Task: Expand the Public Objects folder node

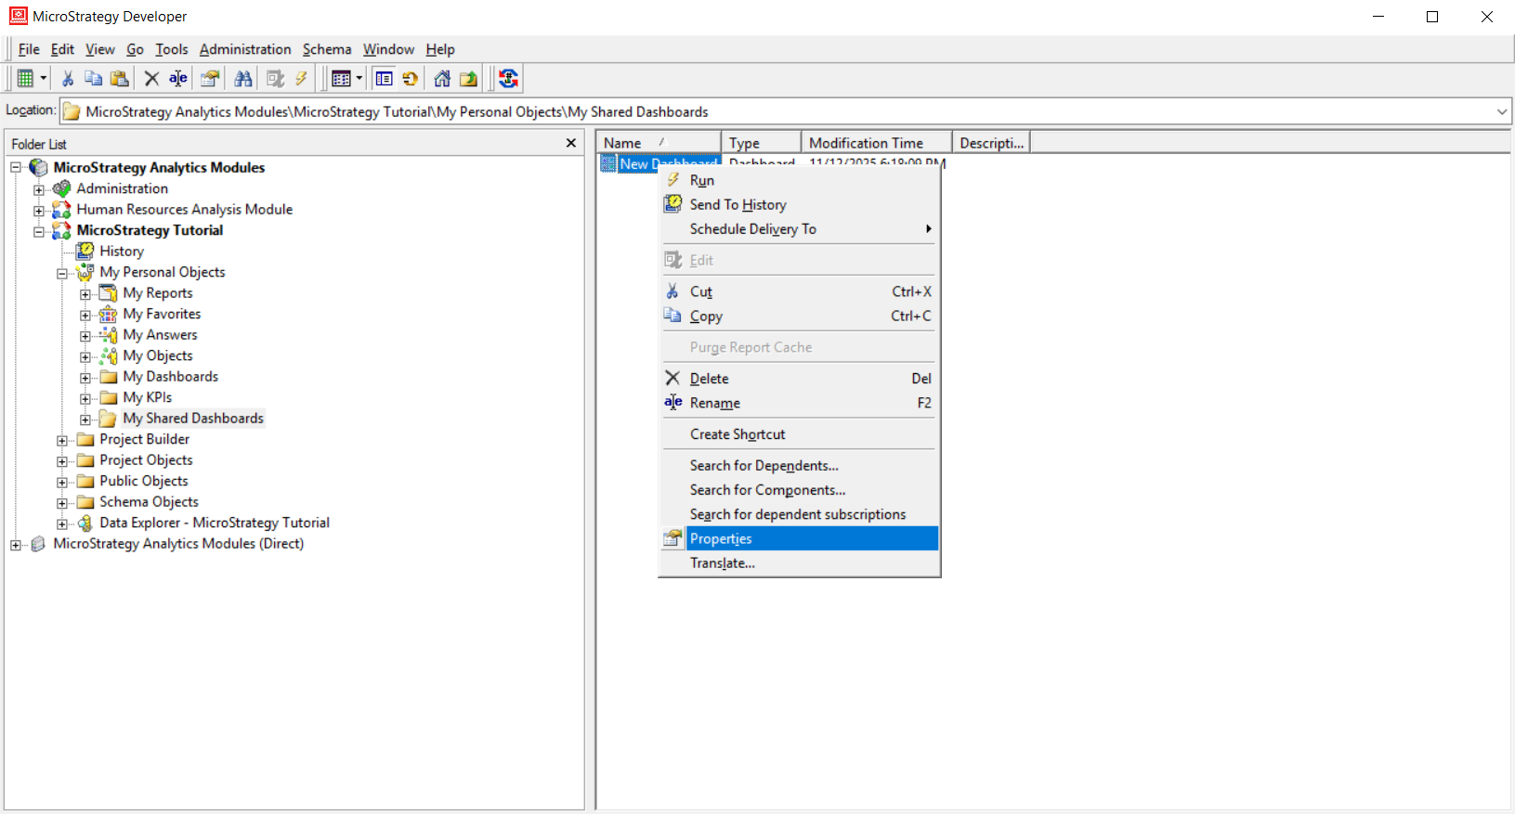Action: pyautogui.click(x=62, y=482)
